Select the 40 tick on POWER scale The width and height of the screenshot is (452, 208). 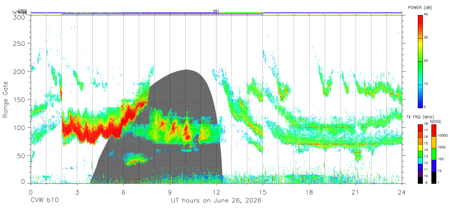(426, 15)
